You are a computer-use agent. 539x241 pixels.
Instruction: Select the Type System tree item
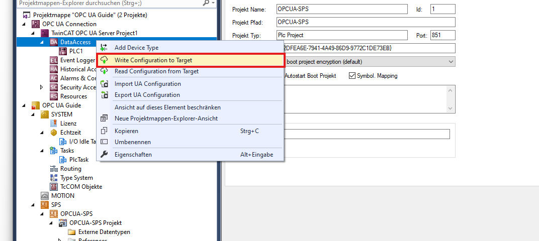point(76,178)
